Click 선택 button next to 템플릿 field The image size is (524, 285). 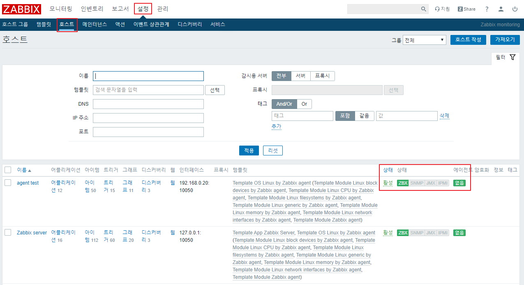click(215, 90)
